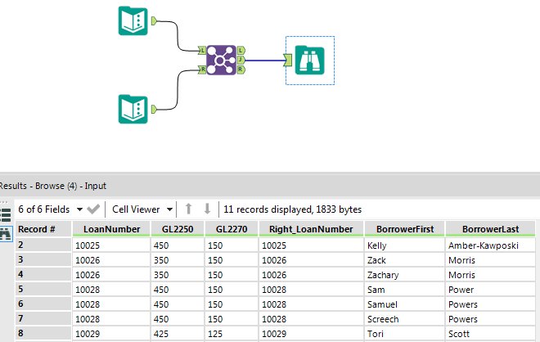Select the upper Input Data book tool

pos(133,21)
